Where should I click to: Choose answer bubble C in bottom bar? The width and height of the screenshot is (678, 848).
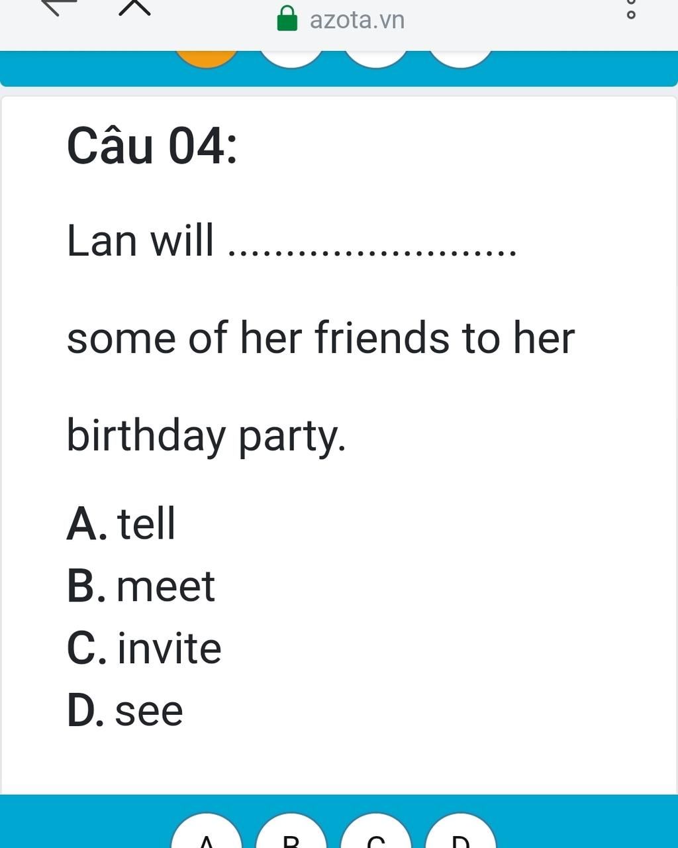click(375, 831)
